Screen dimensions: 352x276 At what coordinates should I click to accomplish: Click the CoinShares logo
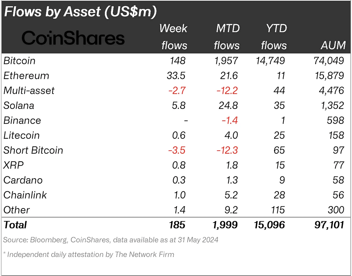pos(73,38)
